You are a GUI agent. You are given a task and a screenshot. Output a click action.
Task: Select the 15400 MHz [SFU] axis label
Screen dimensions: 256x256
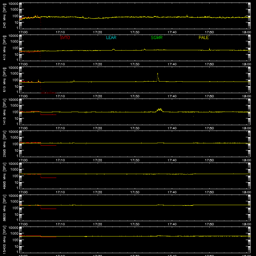pos(4,240)
